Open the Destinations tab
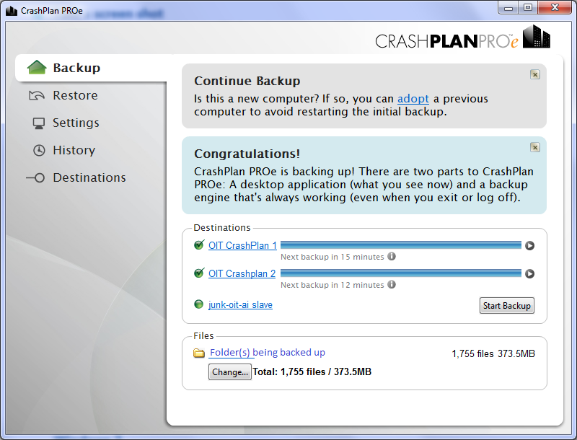Screen dimensions: 577x440 89,177
